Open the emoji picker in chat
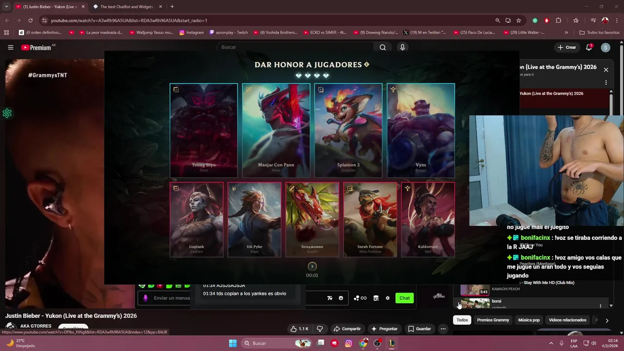624x351 pixels. click(x=341, y=298)
